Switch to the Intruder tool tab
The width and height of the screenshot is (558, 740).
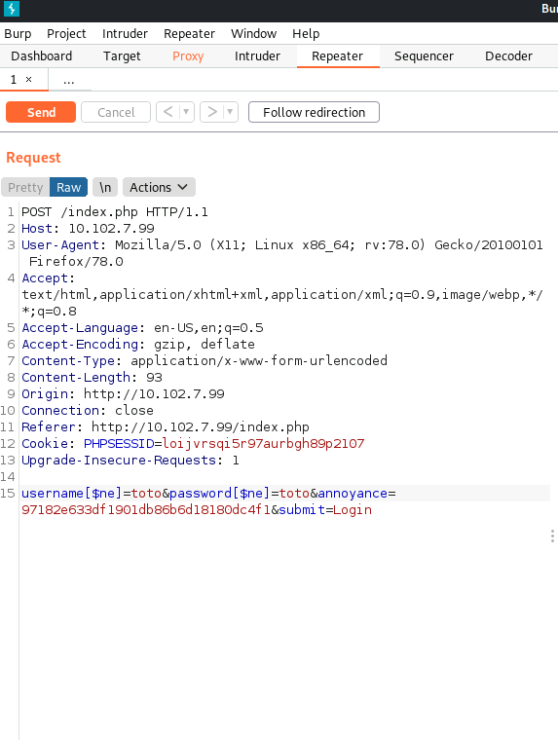click(x=257, y=56)
